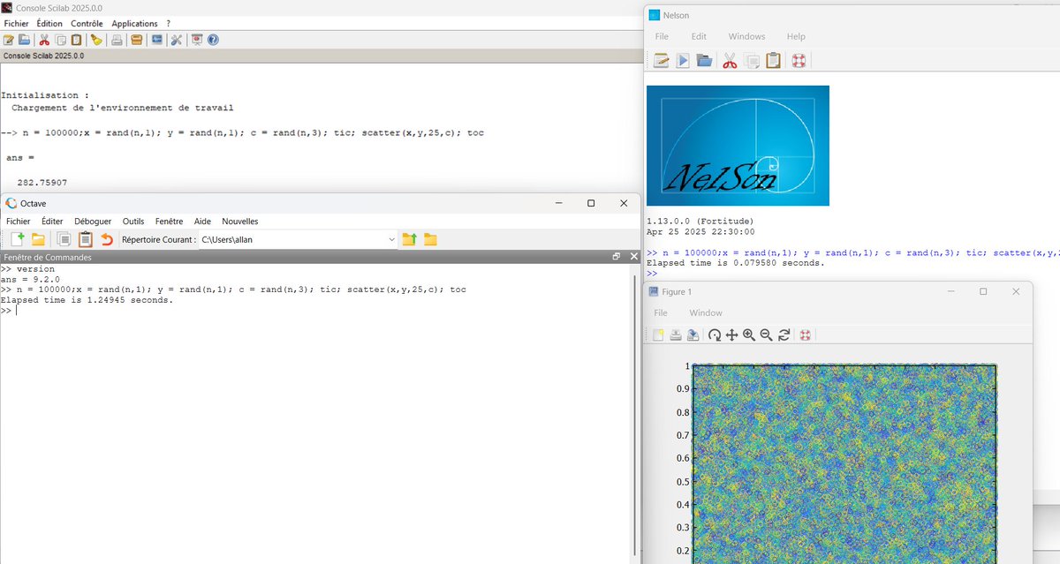
Task: Open File menu in Figure 1 window
Action: coord(661,313)
